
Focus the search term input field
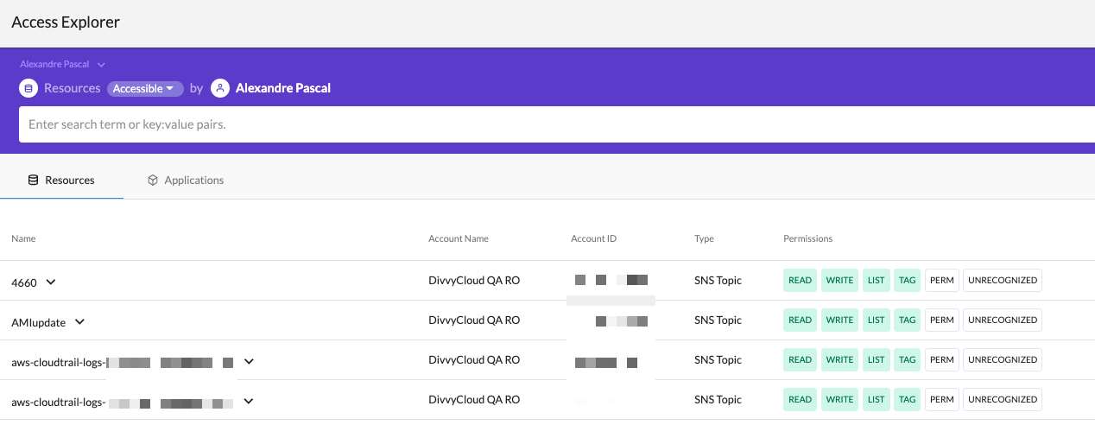pyautogui.click(x=557, y=124)
